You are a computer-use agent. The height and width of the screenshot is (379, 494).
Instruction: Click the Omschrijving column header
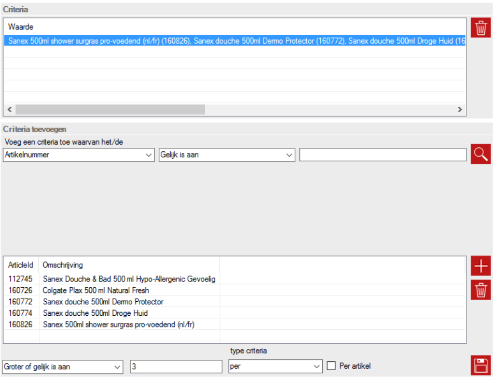tap(129, 265)
